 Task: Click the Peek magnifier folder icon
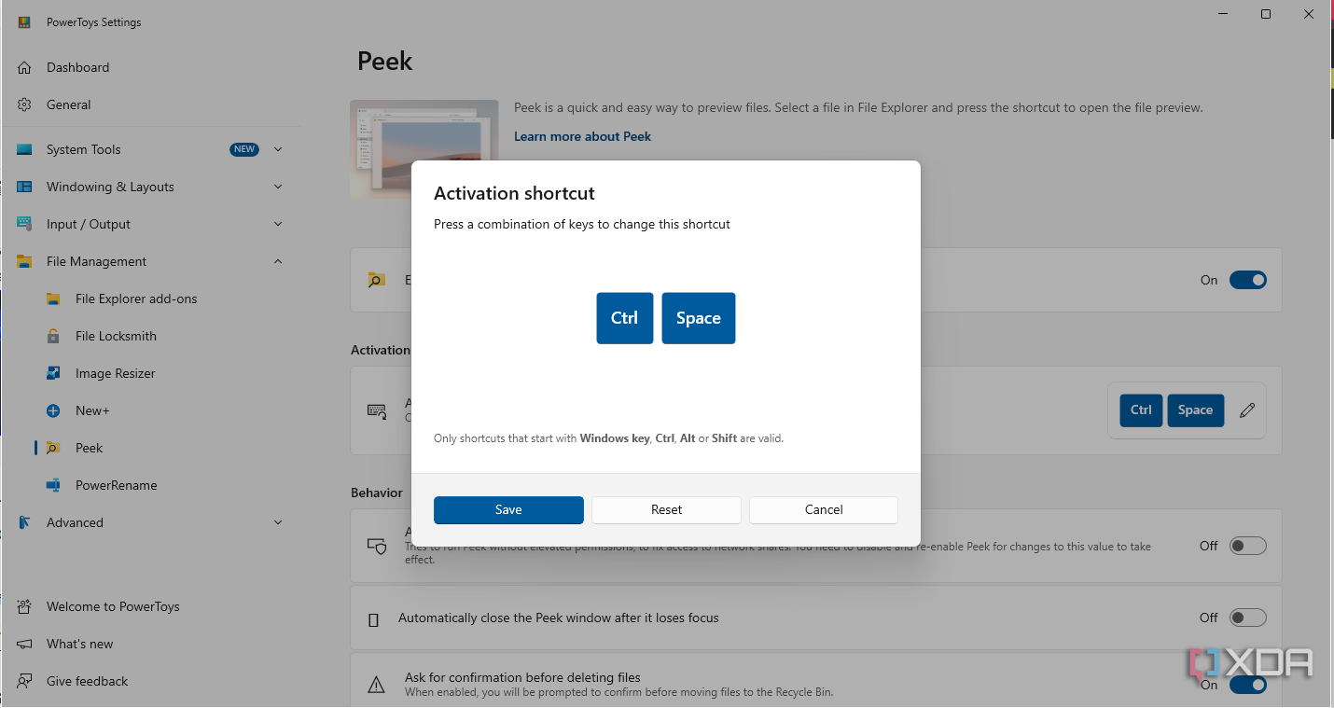(54, 448)
